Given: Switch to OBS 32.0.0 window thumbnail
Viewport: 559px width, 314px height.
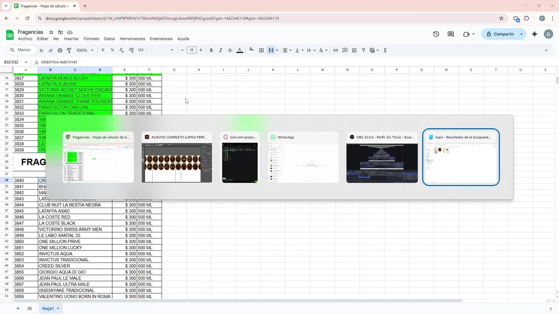Looking at the screenshot, I should coord(382,158).
